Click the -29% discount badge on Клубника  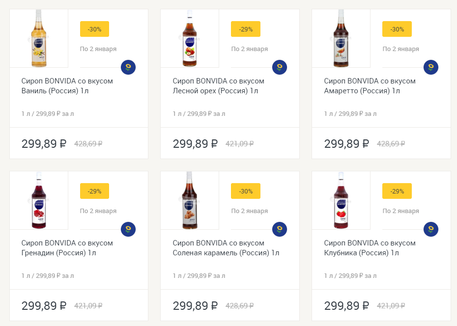397,191
